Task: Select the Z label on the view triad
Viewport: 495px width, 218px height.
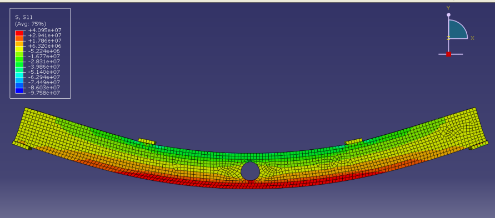Action: click(448, 38)
